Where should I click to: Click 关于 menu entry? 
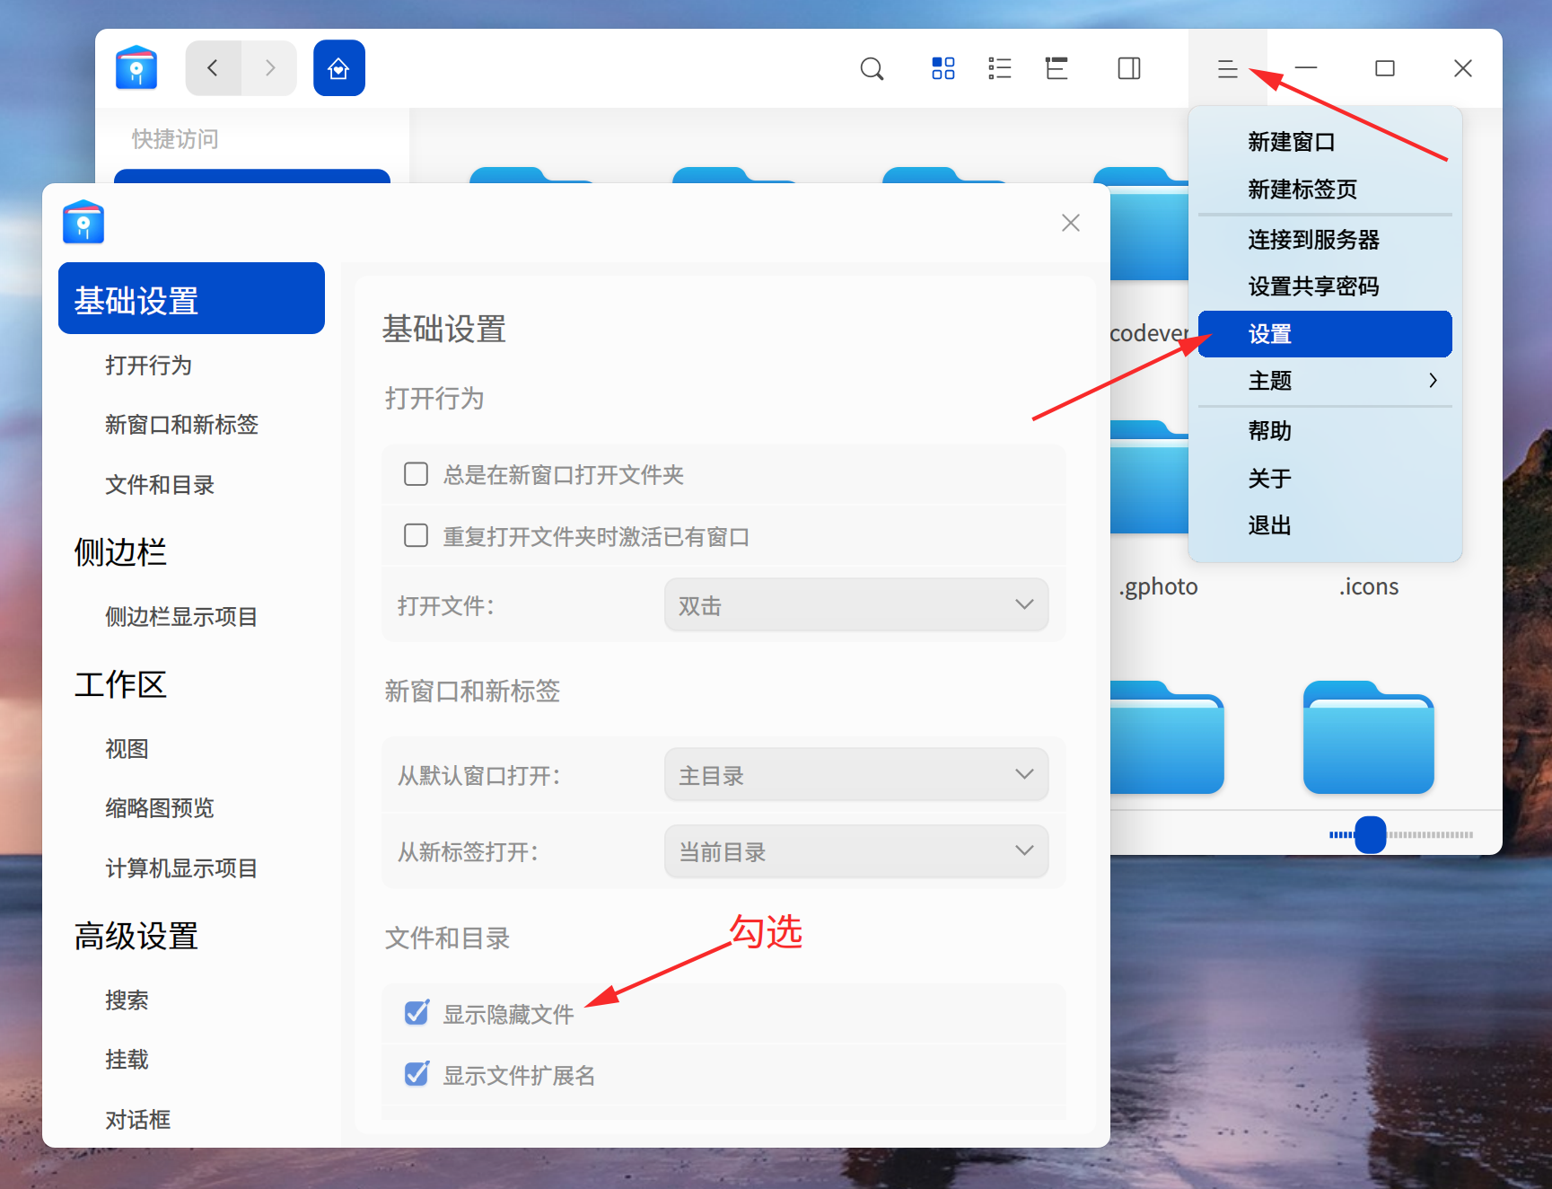pos(1325,479)
